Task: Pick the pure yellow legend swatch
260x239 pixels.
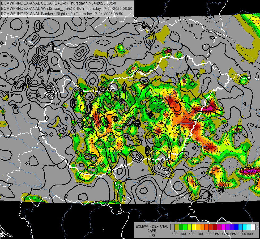Action: click(194, 227)
